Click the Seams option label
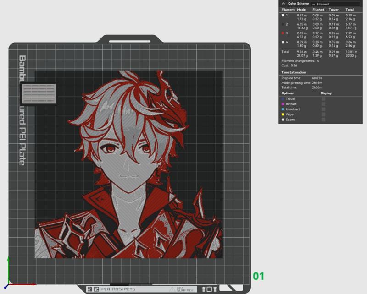Screen dimensions: 367x294 pyautogui.click(x=290, y=120)
